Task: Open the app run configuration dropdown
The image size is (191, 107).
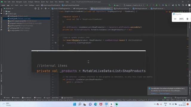Action: click(x=117, y=5)
